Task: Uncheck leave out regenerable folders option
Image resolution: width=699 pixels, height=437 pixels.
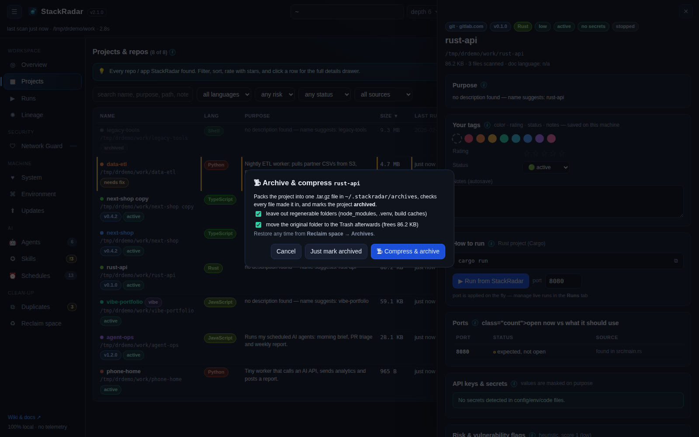Action: [x=258, y=214]
